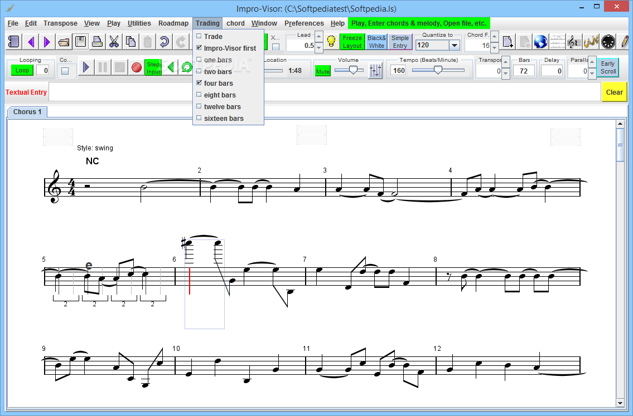Image resolution: width=633 pixels, height=416 pixels.
Task: Save with the floppy disk icon
Action: tap(80, 42)
